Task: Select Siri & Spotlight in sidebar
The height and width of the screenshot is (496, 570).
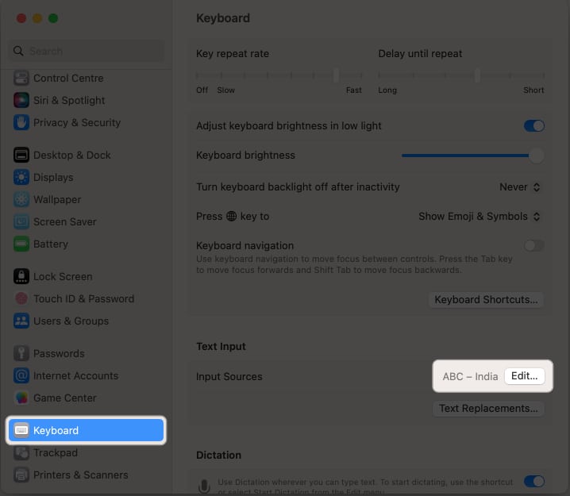Action: (x=86, y=100)
